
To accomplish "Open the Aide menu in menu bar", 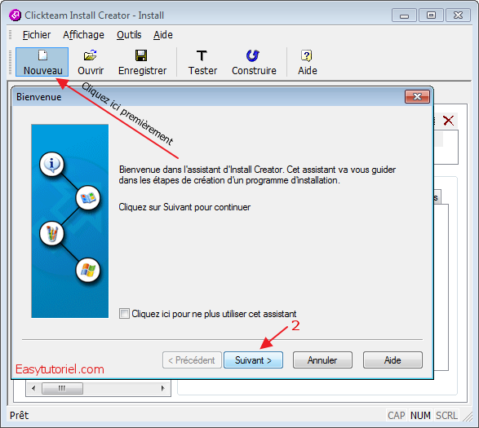I will (163, 35).
